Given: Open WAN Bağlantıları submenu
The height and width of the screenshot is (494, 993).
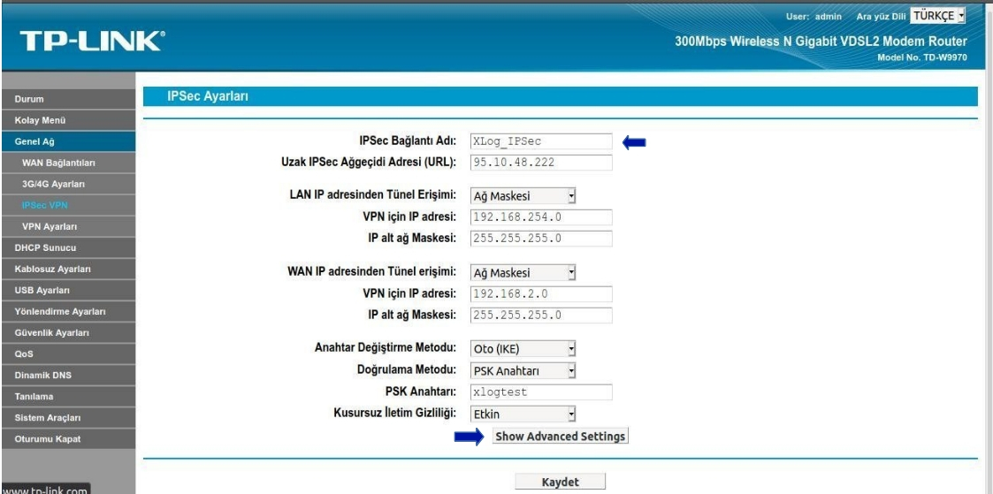Looking at the screenshot, I should pyautogui.click(x=68, y=163).
